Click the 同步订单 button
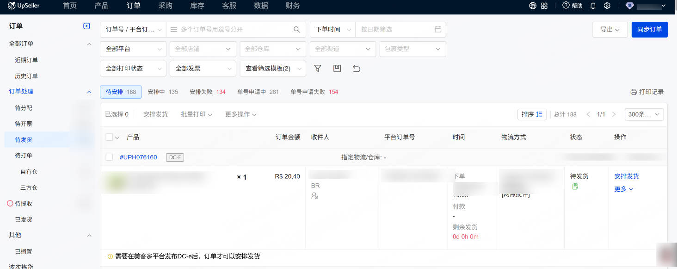Viewport: 677px width, 269px height. pos(649,30)
